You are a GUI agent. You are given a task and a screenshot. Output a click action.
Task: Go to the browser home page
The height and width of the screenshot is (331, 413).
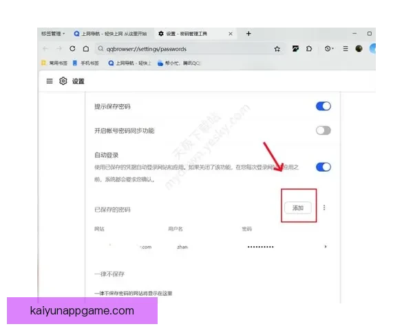click(86, 49)
